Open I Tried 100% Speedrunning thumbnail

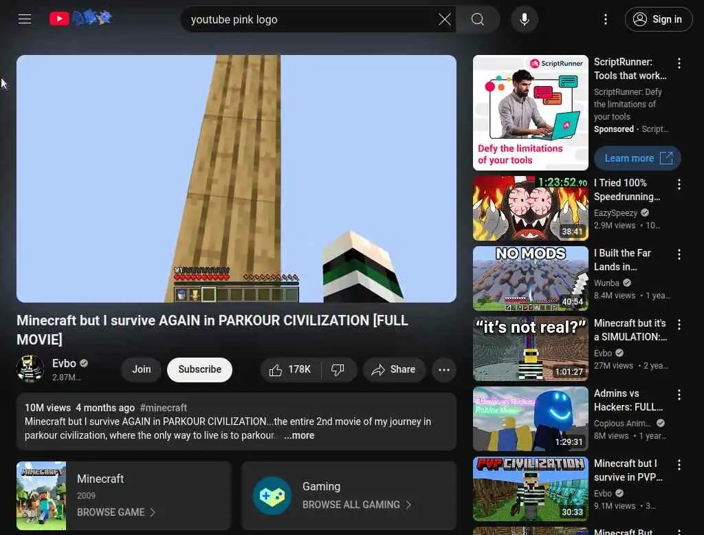click(530, 208)
